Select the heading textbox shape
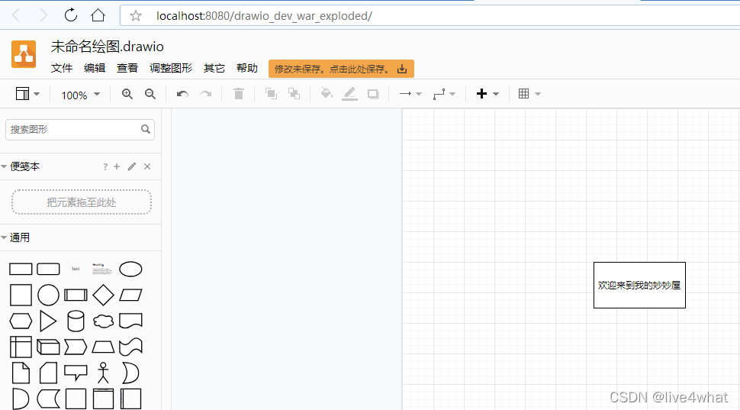Viewport: 740px width, 410px height. [102, 270]
